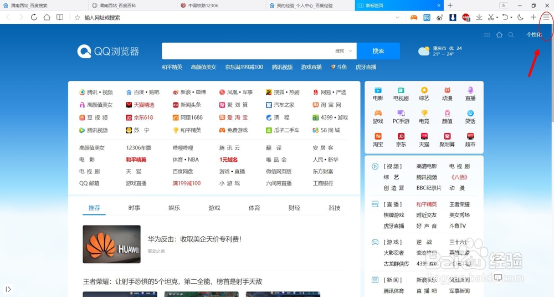Expand the address bar history dropdown

click(397, 17)
